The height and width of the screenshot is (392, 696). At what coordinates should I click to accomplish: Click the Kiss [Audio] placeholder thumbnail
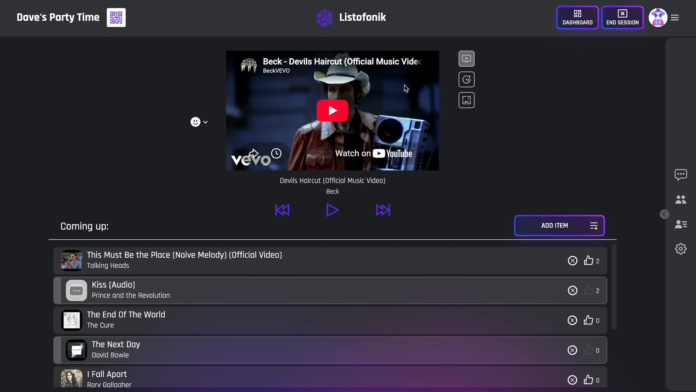(76, 290)
